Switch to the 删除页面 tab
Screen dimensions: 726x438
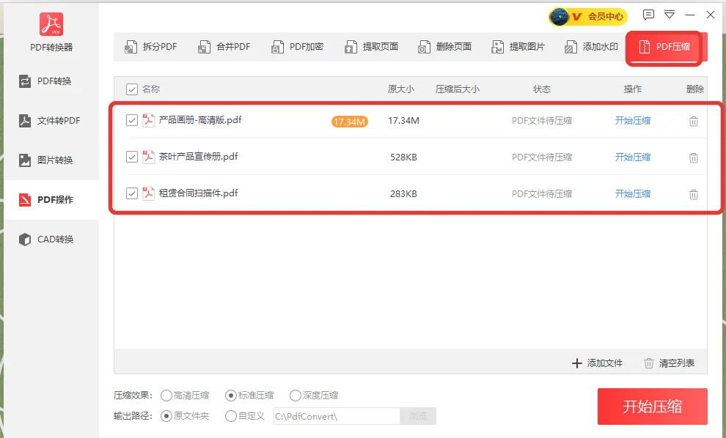click(444, 47)
